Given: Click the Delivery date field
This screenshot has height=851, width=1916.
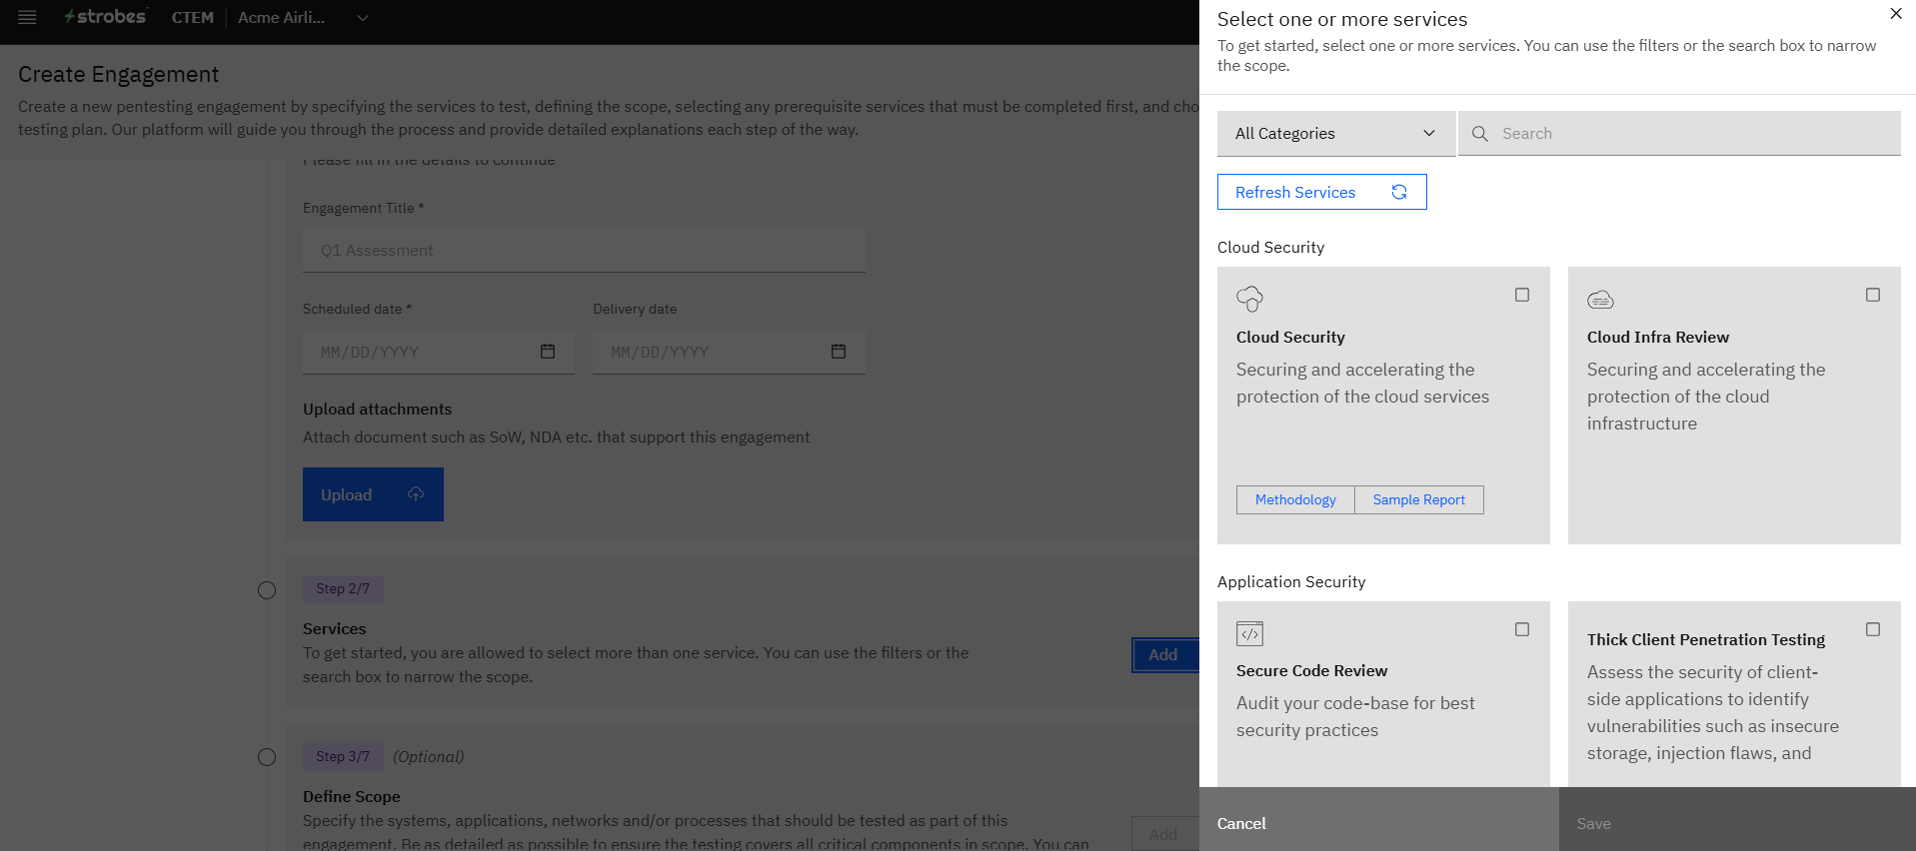Looking at the screenshot, I should coord(729,352).
